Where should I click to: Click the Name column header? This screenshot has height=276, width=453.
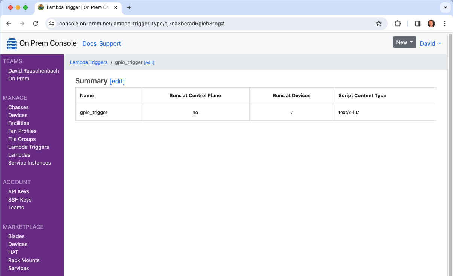pos(108,95)
